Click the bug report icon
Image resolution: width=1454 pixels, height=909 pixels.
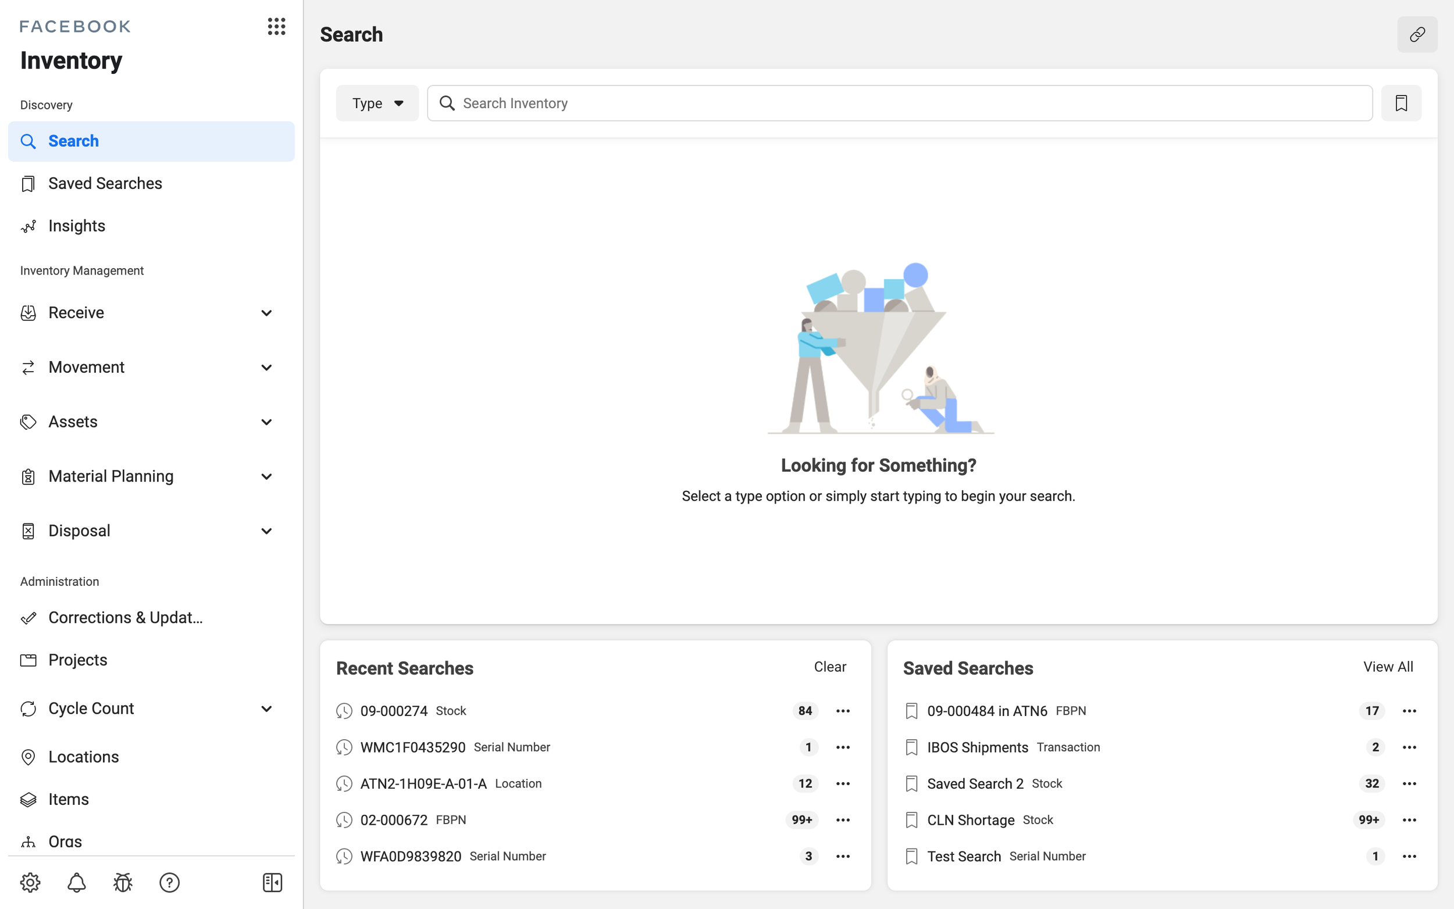point(123,882)
